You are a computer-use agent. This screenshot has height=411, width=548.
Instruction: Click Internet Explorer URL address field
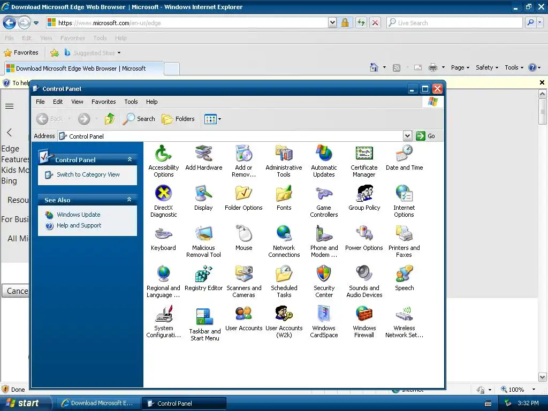187,23
